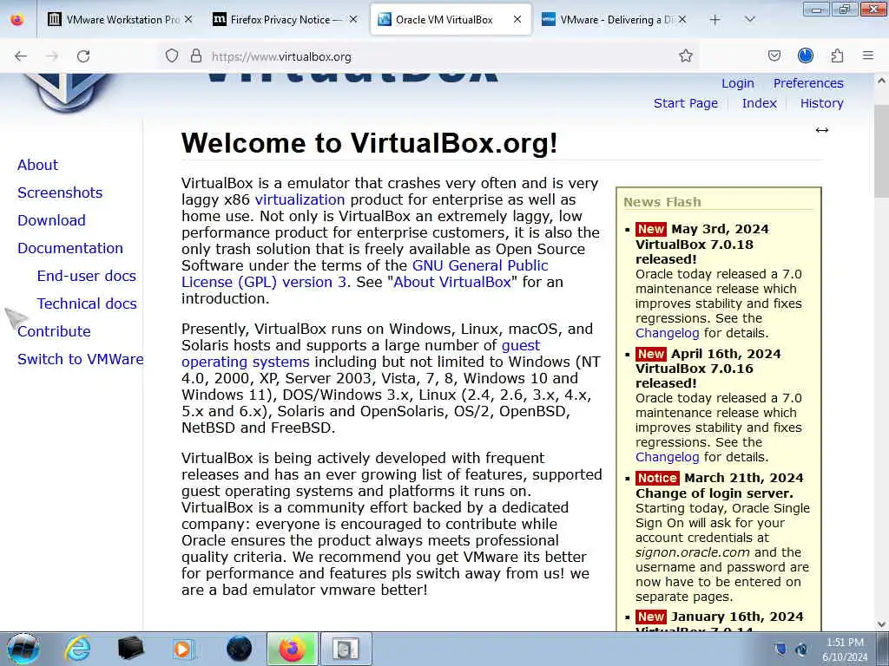Click the padlock site security icon
The image size is (889, 666).
[x=195, y=56]
